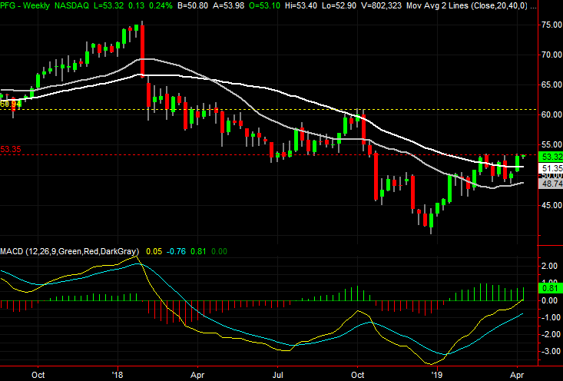The image size is (563, 381).
Task: Click the red 53.35 level line label
Action: [x=11, y=149]
